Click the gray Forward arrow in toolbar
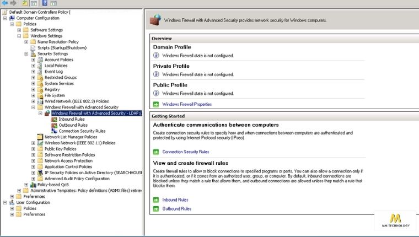The image size is (419, 237). pyautogui.click(x=13, y=3)
